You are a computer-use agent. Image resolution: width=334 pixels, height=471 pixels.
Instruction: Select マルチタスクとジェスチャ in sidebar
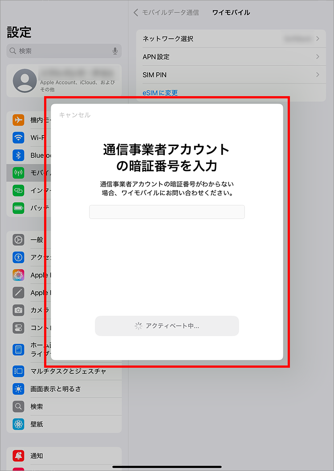(68, 371)
